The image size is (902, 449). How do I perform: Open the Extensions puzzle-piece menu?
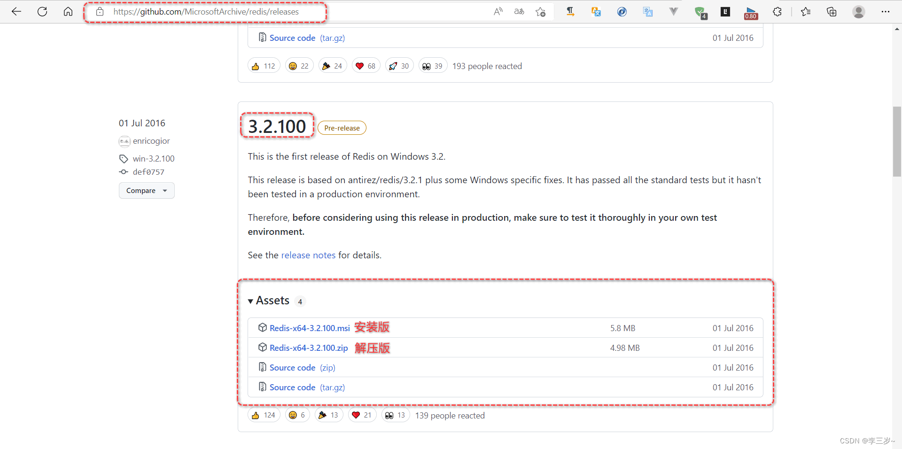pyautogui.click(x=778, y=12)
